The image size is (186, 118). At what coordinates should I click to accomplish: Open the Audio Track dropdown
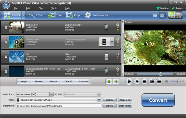[x=51, y=94]
